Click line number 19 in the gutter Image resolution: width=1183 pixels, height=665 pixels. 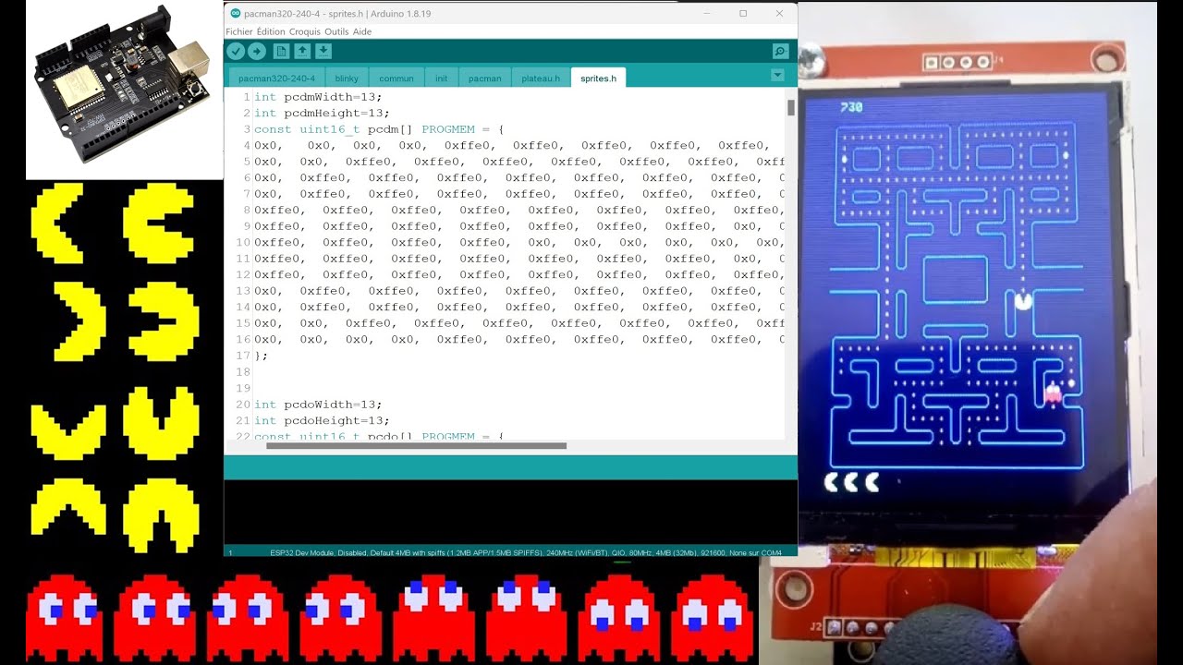(x=243, y=388)
